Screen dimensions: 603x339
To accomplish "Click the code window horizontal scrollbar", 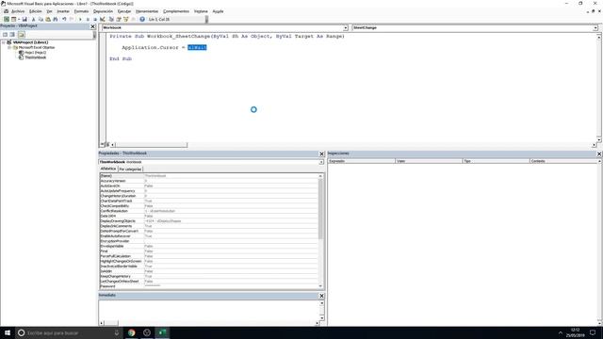I will point(151,145).
